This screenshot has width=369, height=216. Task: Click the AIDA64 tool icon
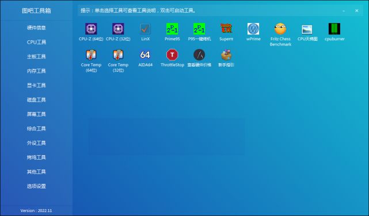point(145,55)
